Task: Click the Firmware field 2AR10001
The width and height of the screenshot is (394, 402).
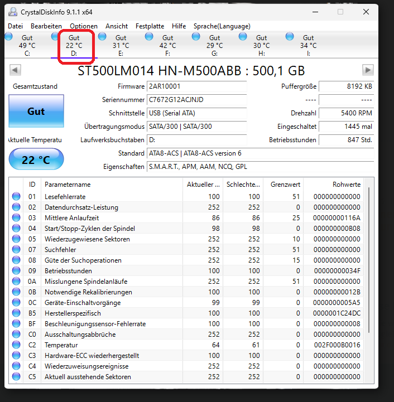Action: [x=196, y=86]
